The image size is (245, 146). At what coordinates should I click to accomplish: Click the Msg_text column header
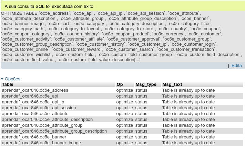point(172,85)
